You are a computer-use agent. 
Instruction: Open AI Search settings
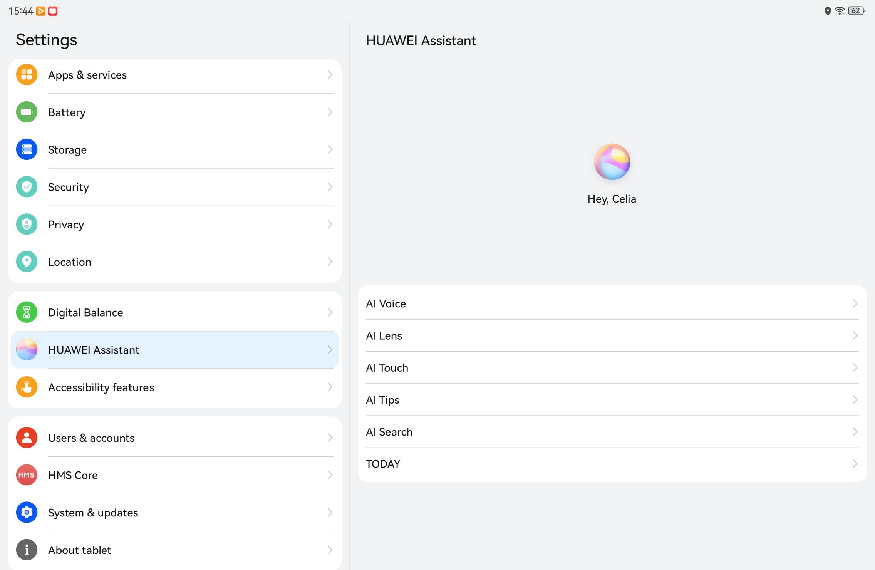click(612, 431)
